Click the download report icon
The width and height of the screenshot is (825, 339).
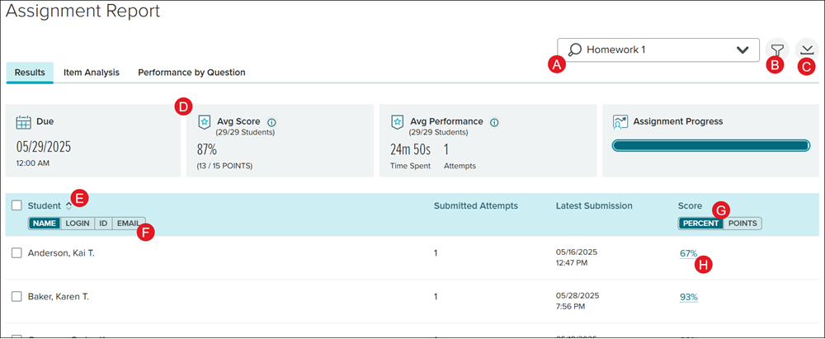tap(807, 49)
